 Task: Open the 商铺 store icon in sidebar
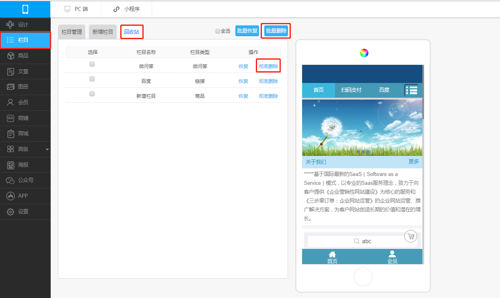10,118
